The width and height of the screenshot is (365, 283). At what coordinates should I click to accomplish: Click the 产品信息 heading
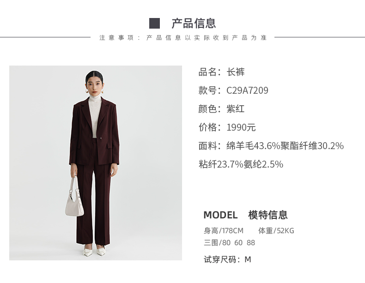tap(194, 23)
